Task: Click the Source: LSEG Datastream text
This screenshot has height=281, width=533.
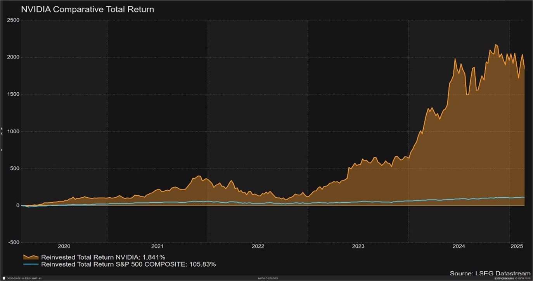Action: pos(490,274)
